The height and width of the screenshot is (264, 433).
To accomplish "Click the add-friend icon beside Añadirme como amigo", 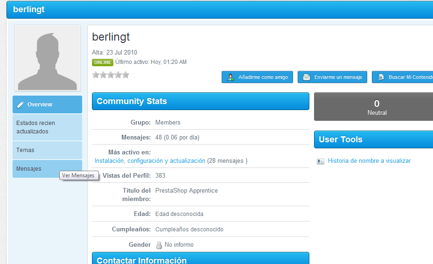I will (230, 77).
